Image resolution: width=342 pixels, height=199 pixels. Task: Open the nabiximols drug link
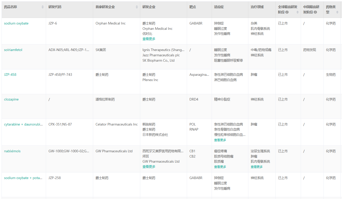click(x=12, y=151)
